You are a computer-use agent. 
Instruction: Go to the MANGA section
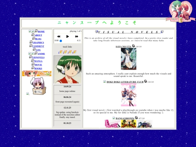(38, 61)
